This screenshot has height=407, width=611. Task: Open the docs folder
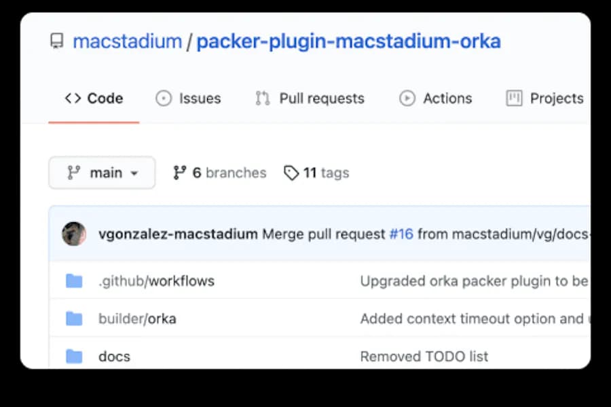[114, 356]
